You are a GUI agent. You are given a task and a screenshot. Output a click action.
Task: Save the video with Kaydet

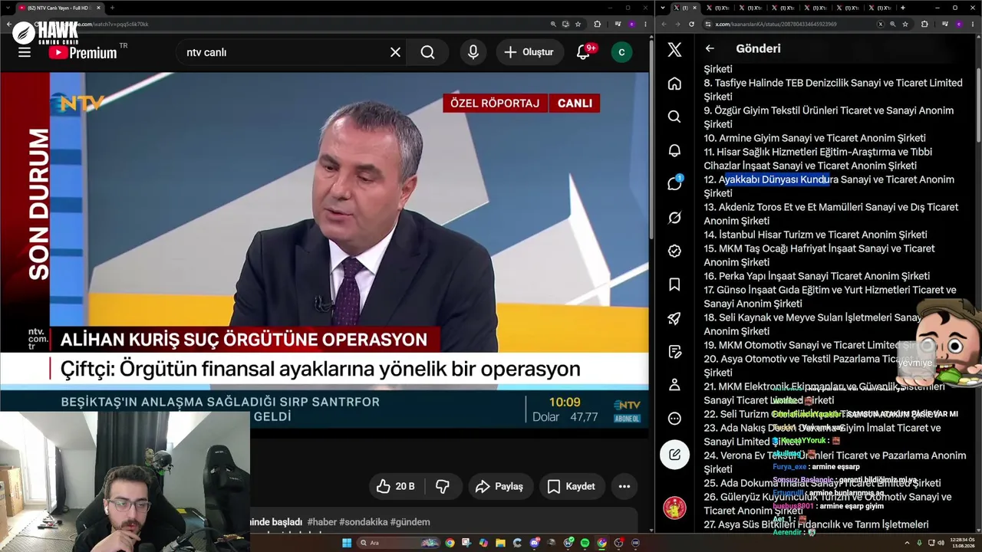(572, 486)
